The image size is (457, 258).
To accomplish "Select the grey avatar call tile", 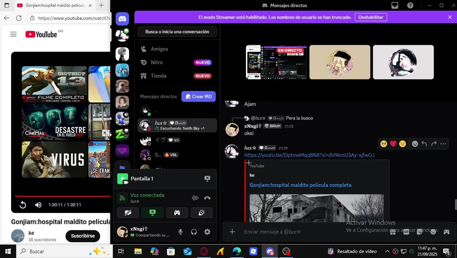I will pos(403,62).
